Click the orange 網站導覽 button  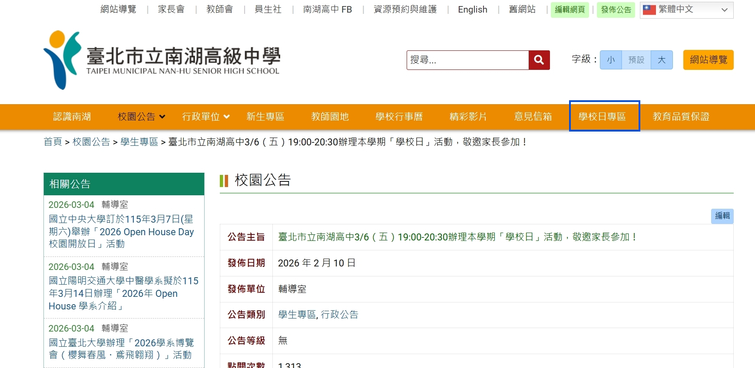(708, 60)
